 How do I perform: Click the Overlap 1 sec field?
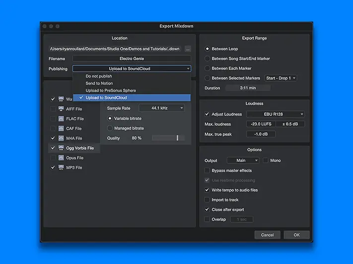(242, 219)
